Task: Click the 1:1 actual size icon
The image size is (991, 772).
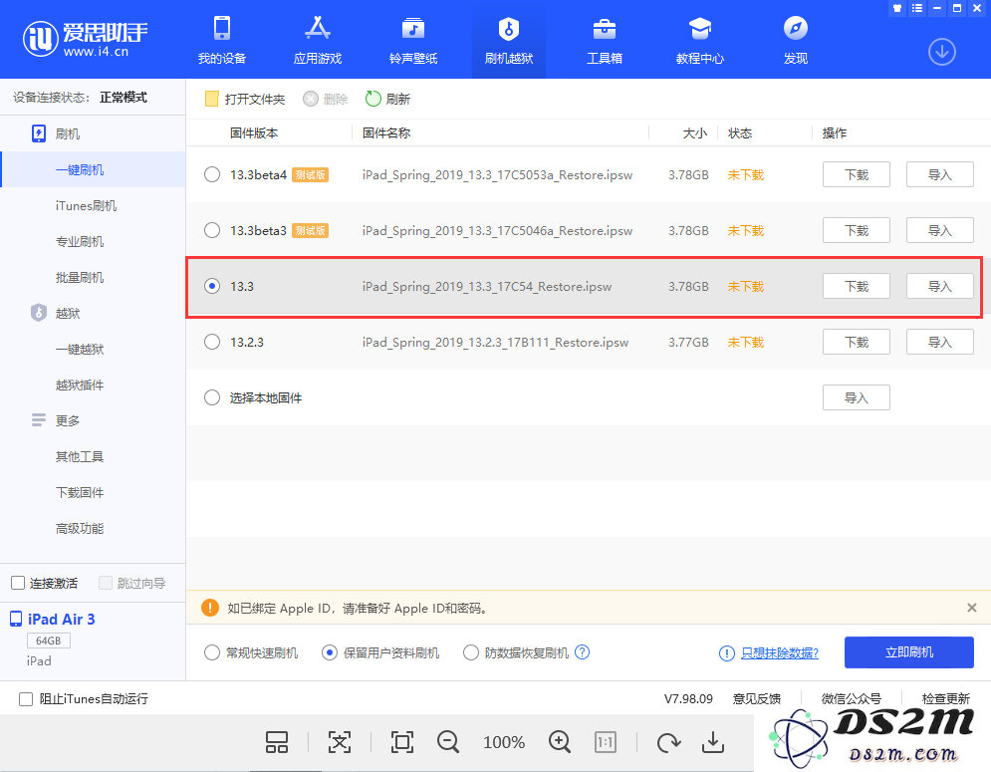Action: (x=606, y=742)
